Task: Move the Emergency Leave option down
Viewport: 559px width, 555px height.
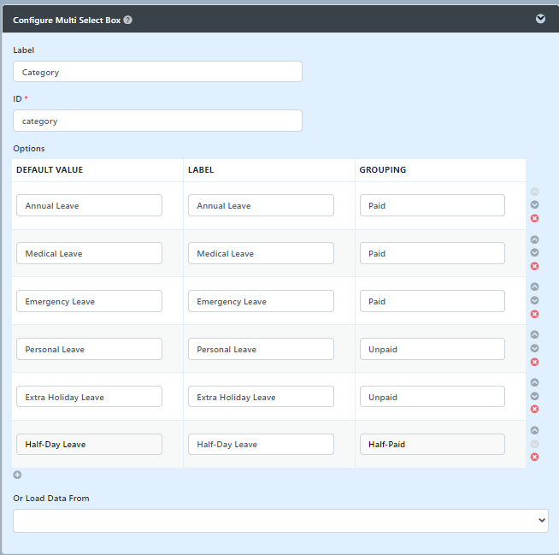Action: tap(534, 301)
